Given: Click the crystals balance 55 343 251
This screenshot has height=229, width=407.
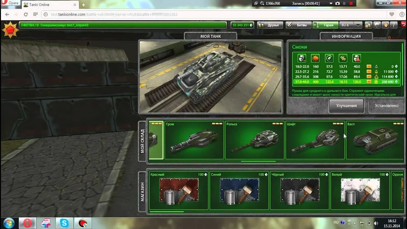Looking at the screenshot, I should 242,25.
